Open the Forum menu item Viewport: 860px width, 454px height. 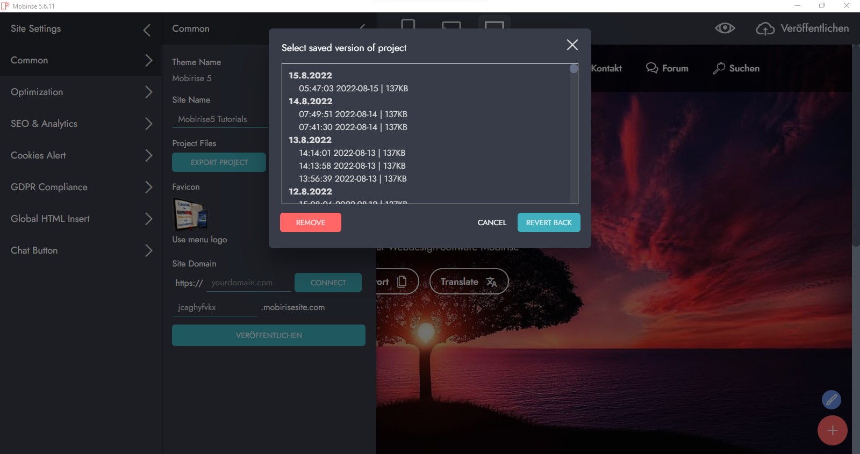[x=667, y=68]
